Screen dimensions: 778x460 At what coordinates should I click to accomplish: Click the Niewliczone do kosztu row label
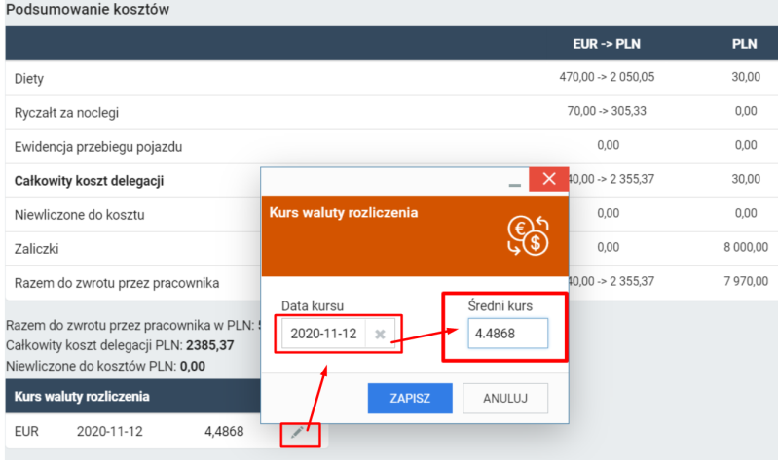(80, 215)
